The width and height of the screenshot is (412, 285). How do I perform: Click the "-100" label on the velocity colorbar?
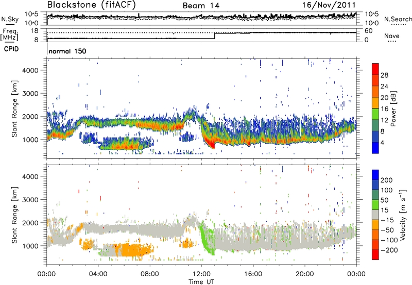(x=389, y=240)
